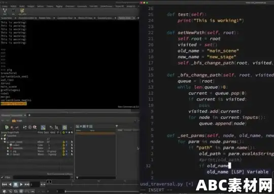
Task: Toggle selectability arrow on the cube1 row
Action: pos(72,145)
